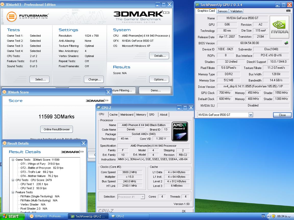Click the Core Speed value in CPU-Z
Viewport: 294px width, 220px height.
click(x=130, y=172)
